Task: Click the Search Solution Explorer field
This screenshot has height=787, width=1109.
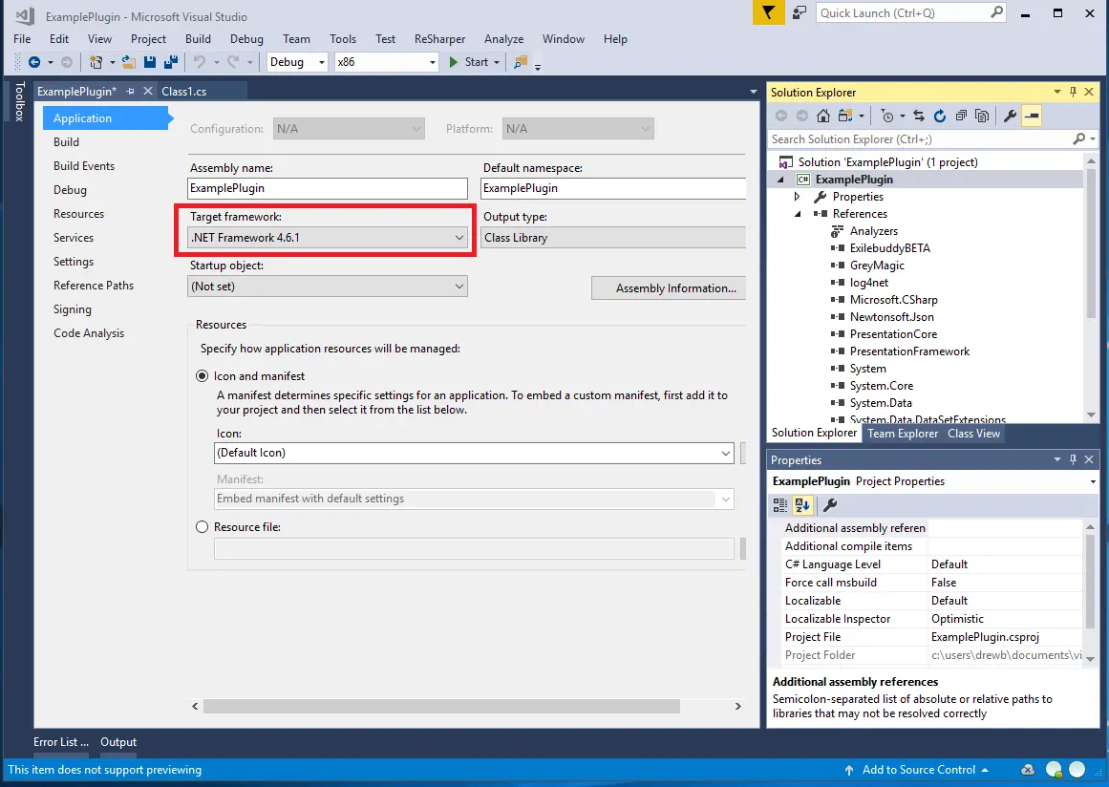Action: click(x=920, y=139)
